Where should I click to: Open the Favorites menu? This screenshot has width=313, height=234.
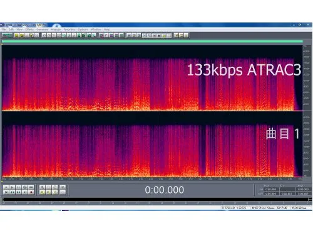[x=69, y=29]
